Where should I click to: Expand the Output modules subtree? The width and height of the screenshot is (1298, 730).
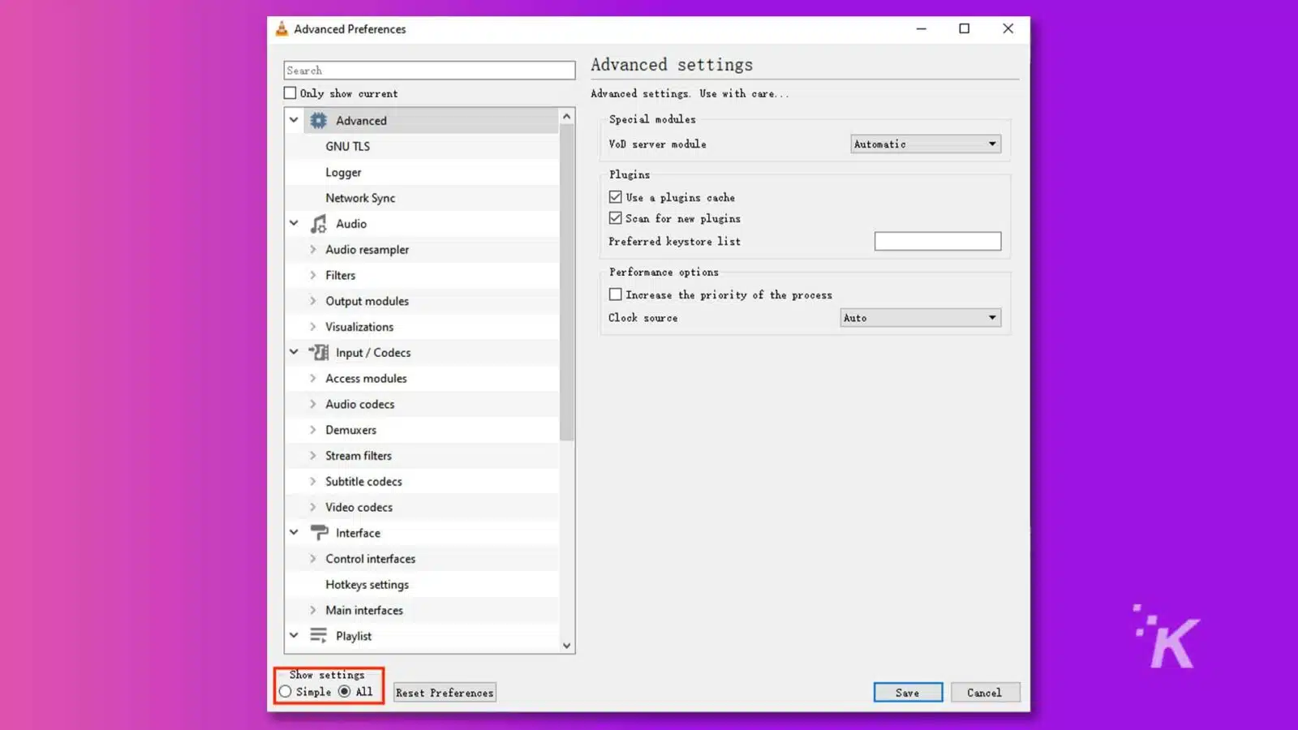pyautogui.click(x=313, y=301)
